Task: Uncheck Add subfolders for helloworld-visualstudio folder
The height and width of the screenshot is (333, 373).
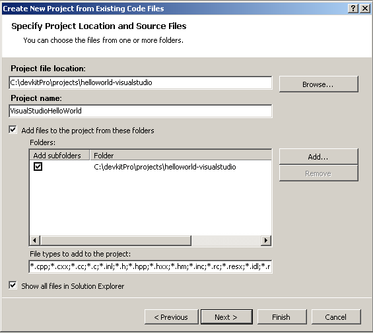Action: pos(38,166)
